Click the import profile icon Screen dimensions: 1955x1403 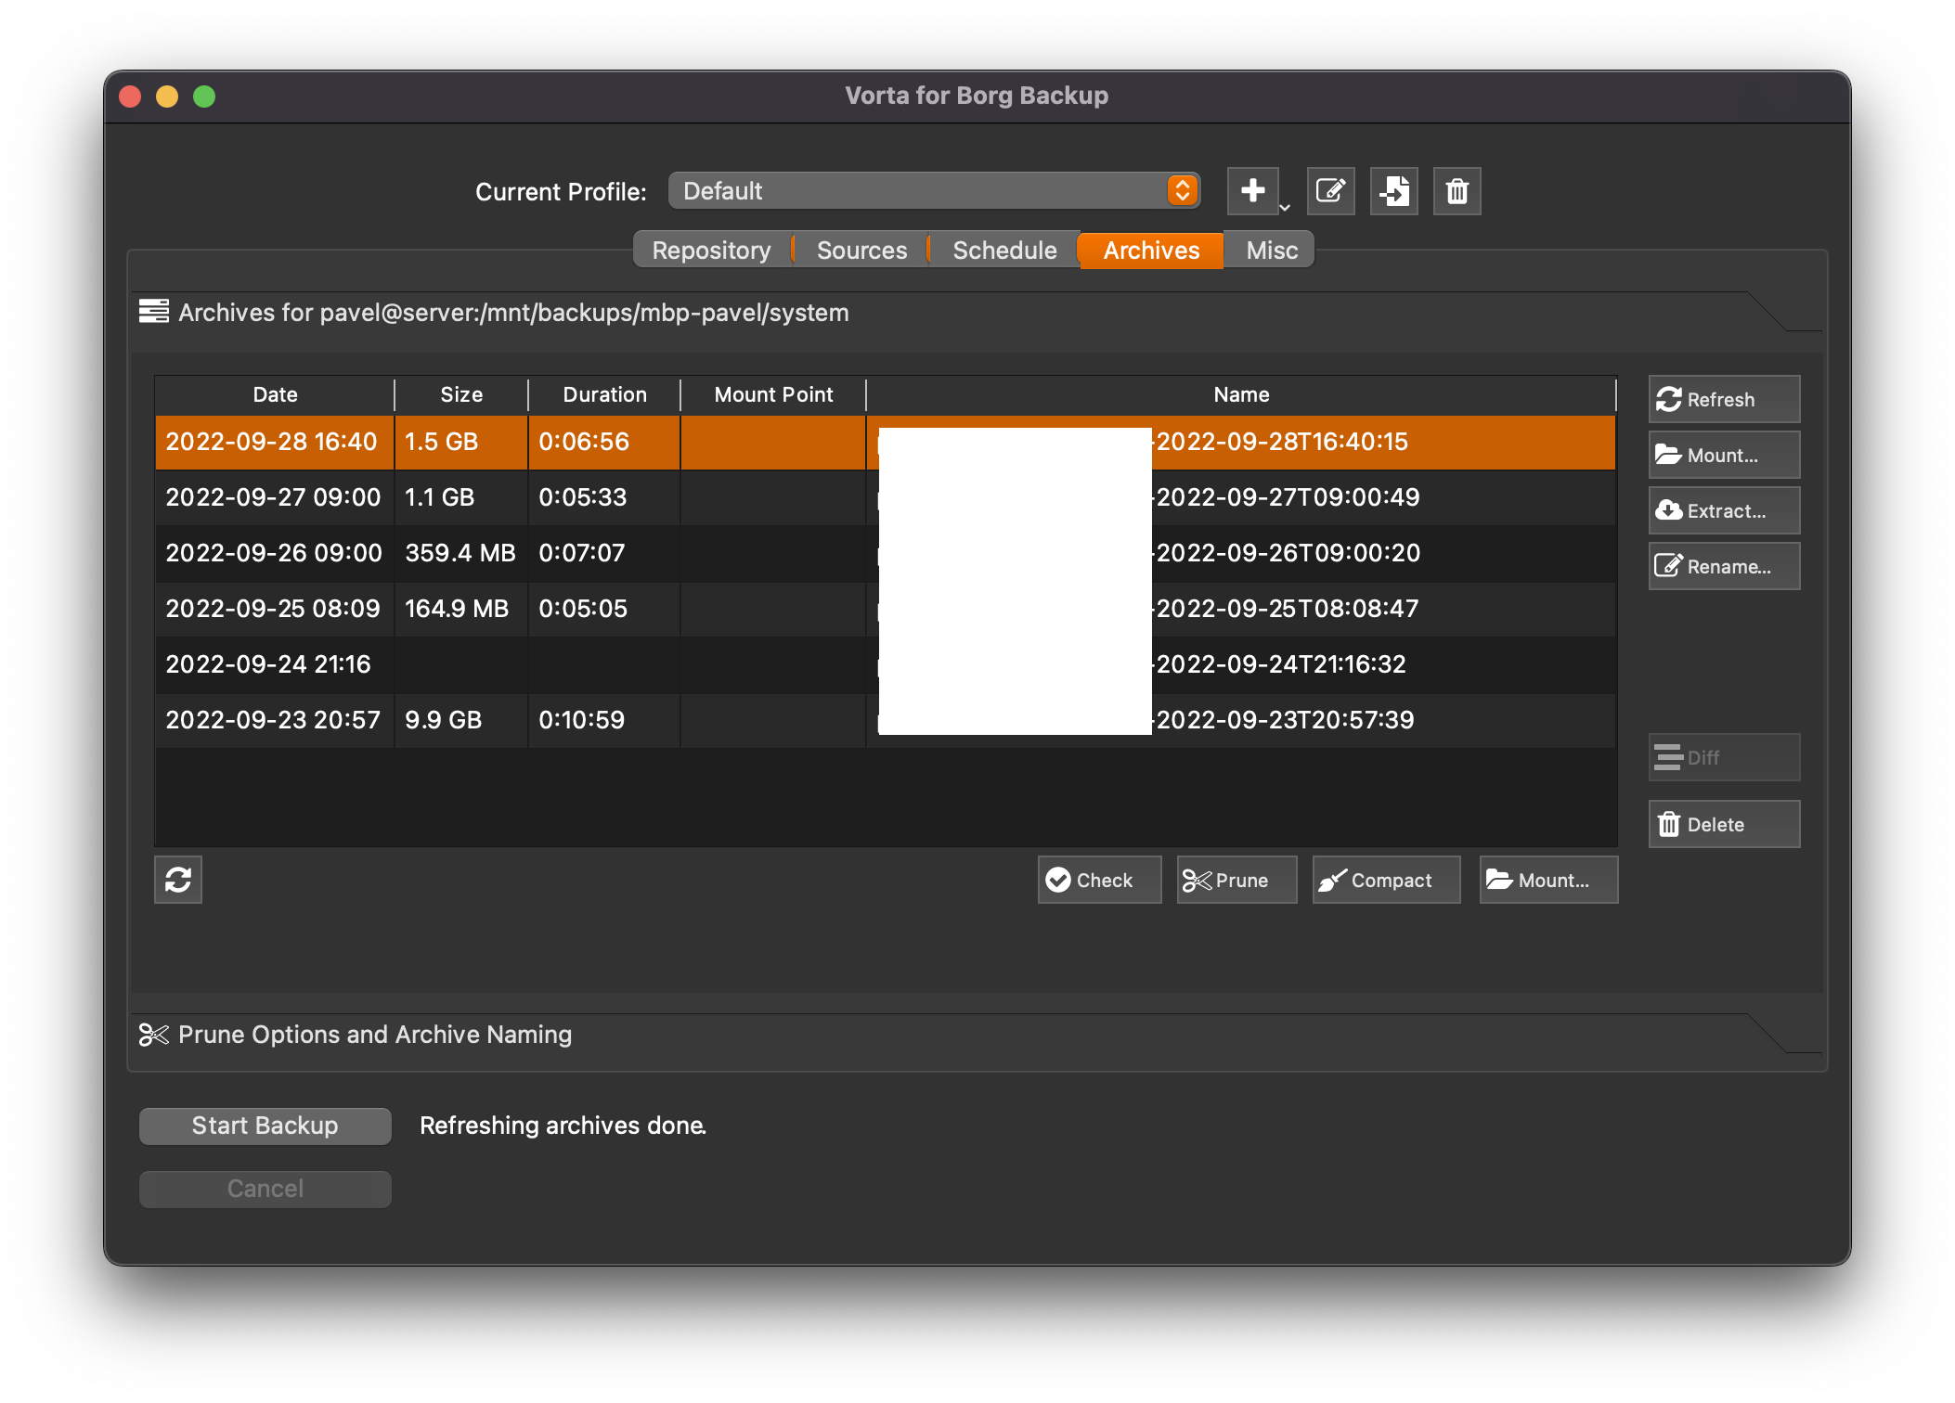[x=1393, y=191]
